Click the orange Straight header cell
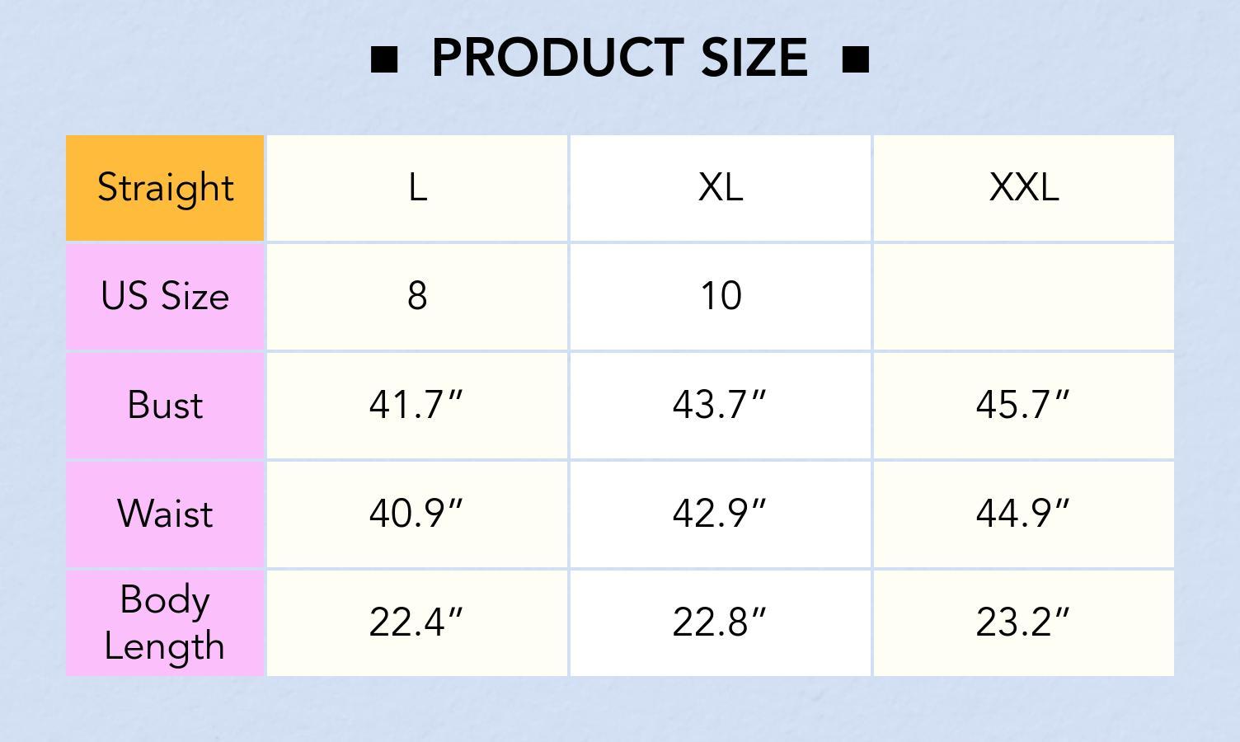Screen dimensions: 1240x742 click(165, 188)
